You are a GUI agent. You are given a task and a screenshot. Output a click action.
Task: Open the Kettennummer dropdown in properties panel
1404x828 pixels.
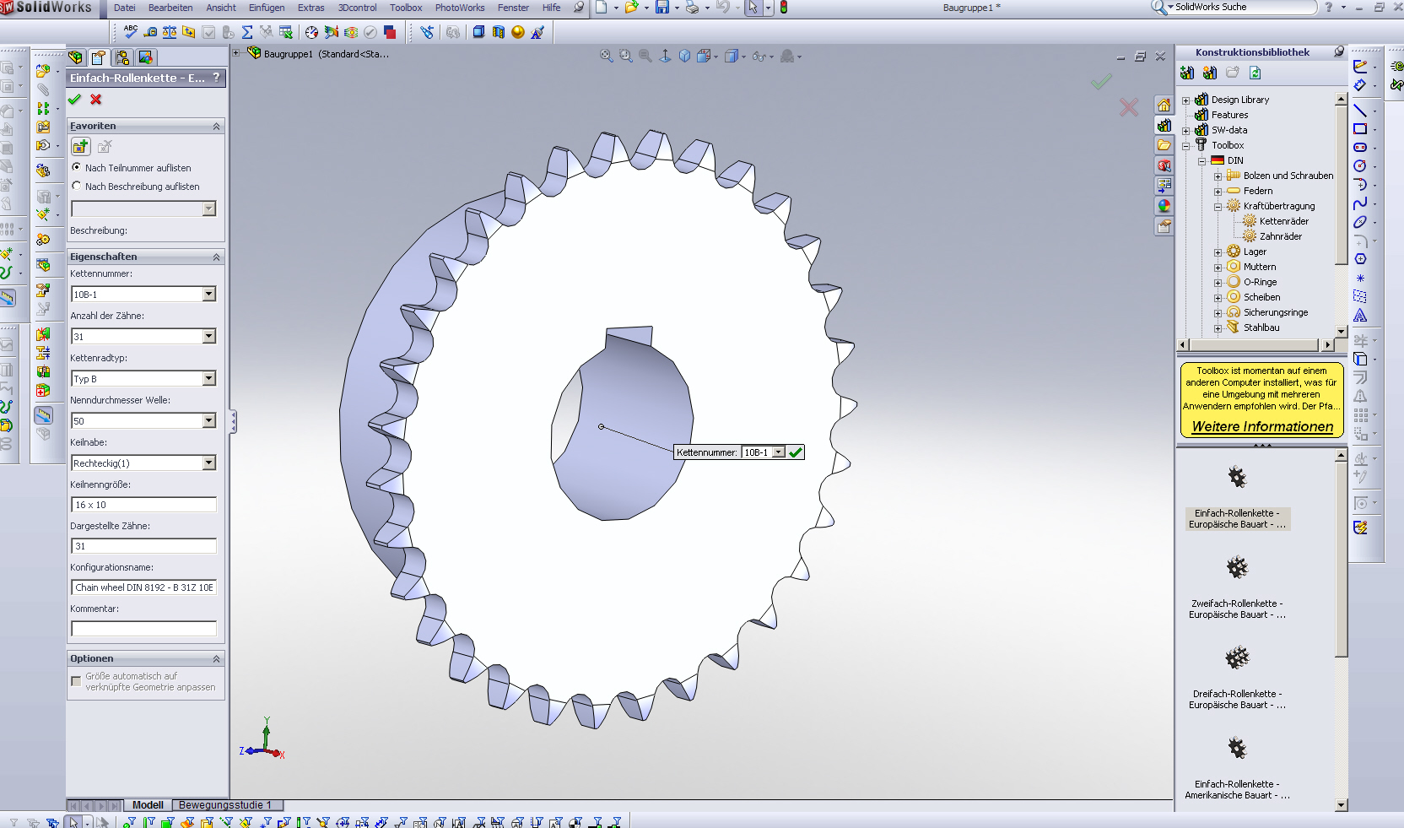click(209, 294)
